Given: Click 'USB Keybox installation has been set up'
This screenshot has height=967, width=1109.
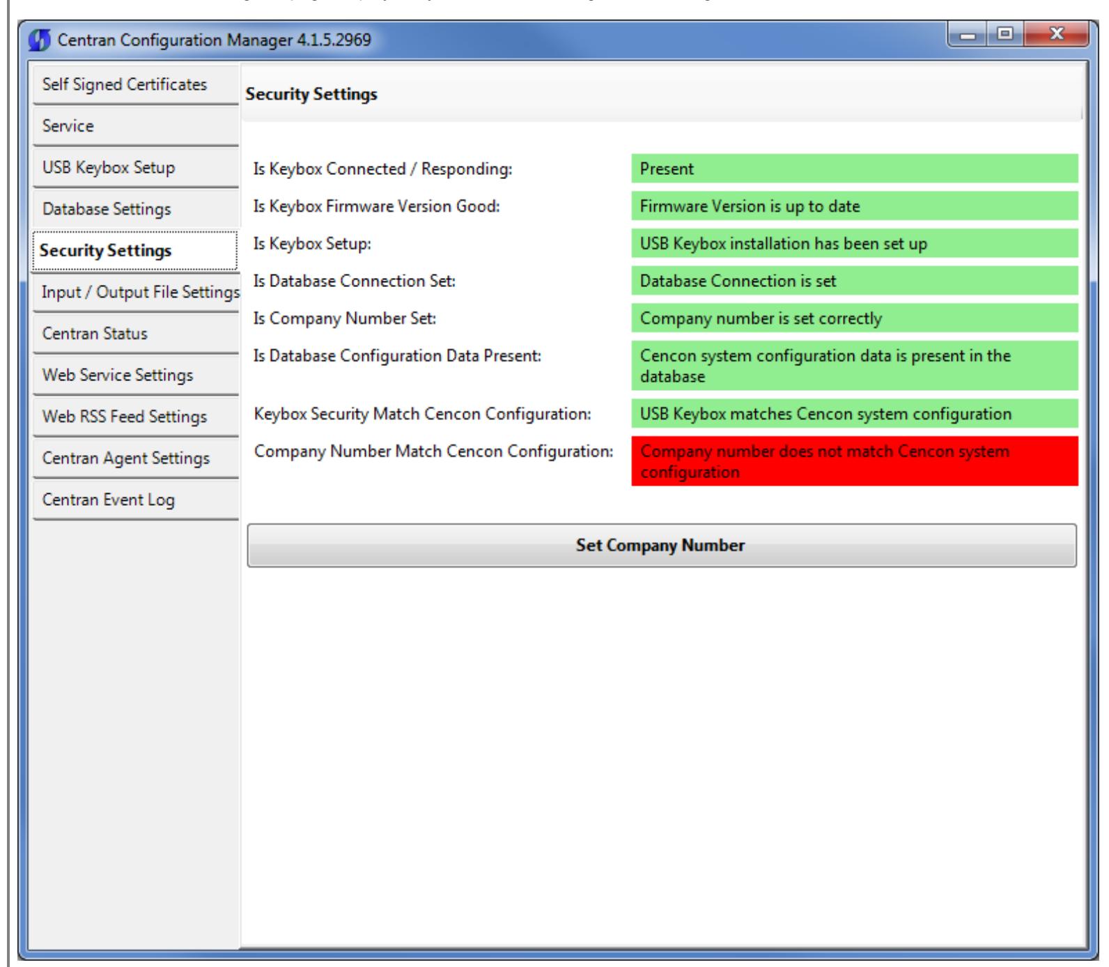Looking at the screenshot, I should 855,244.
